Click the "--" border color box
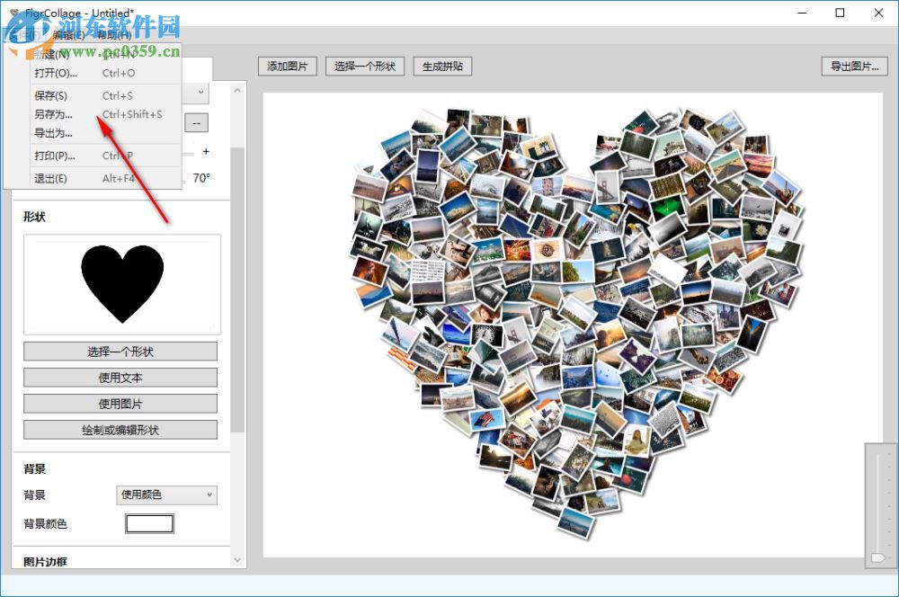The height and width of the screenshot is (597, 899). point(196,123)
